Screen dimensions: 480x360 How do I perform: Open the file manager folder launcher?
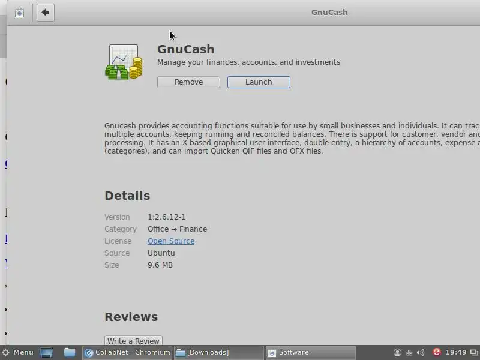(70, 352)
